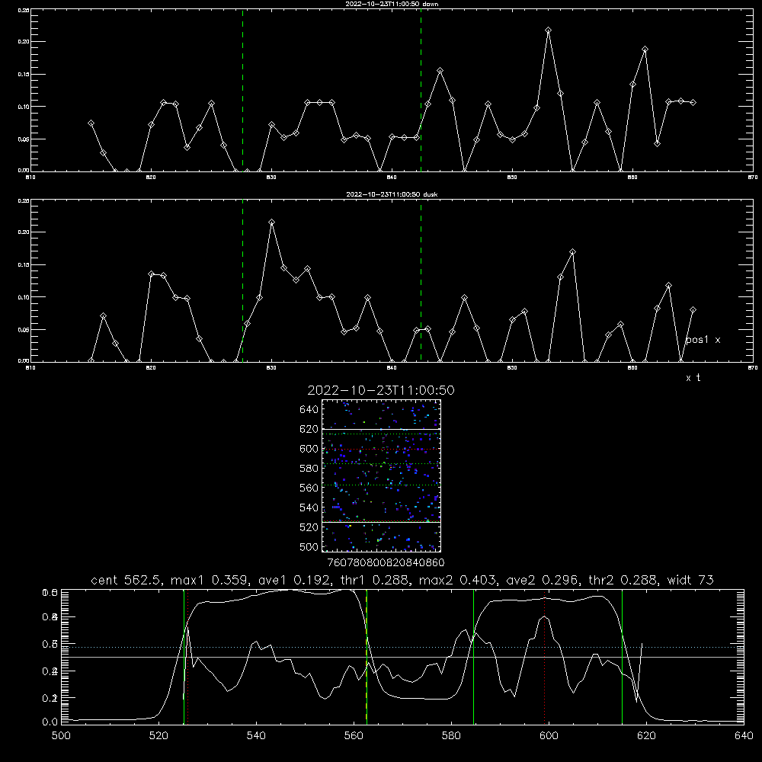Click the image y-axis label 500
762x762 pixels.
309,546
